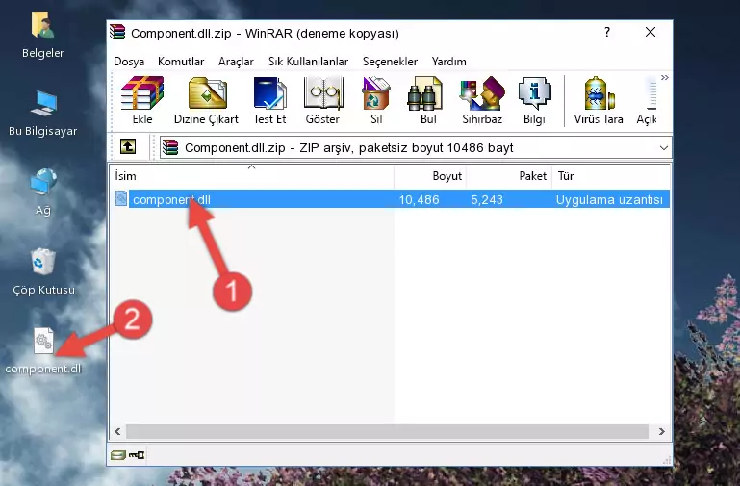Click the password key icon in the status bar
The height and width of the screenshot is (486, 740).
(137, 455)
